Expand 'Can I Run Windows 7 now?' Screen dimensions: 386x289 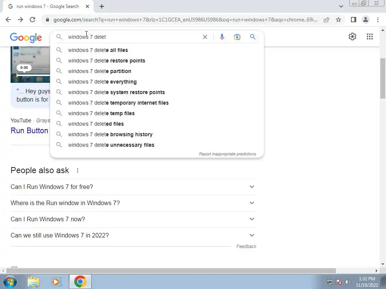point(133,219)
